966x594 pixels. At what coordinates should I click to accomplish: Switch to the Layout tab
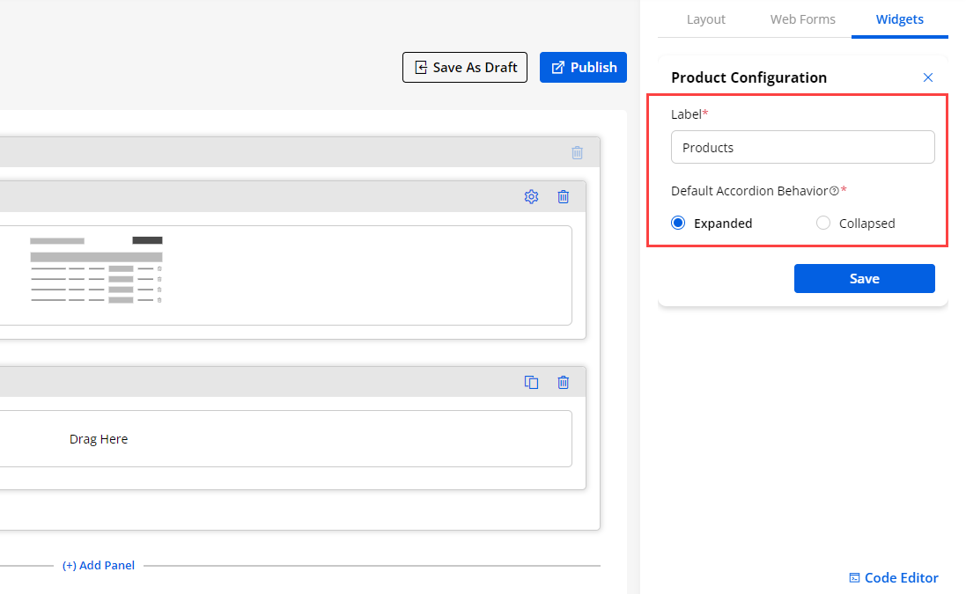click(x=705, y=19)
